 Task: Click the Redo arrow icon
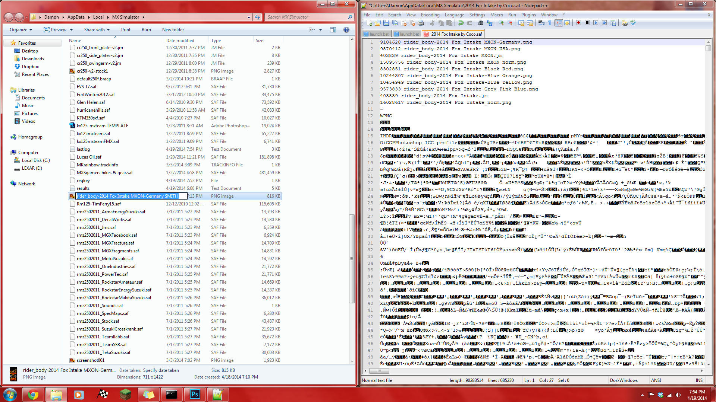pyautogui.click(x=470, y=23)
